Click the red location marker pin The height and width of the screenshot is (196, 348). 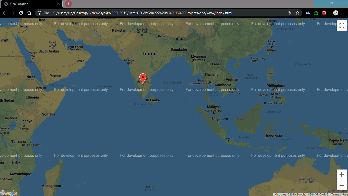click(x=143, y=78)
